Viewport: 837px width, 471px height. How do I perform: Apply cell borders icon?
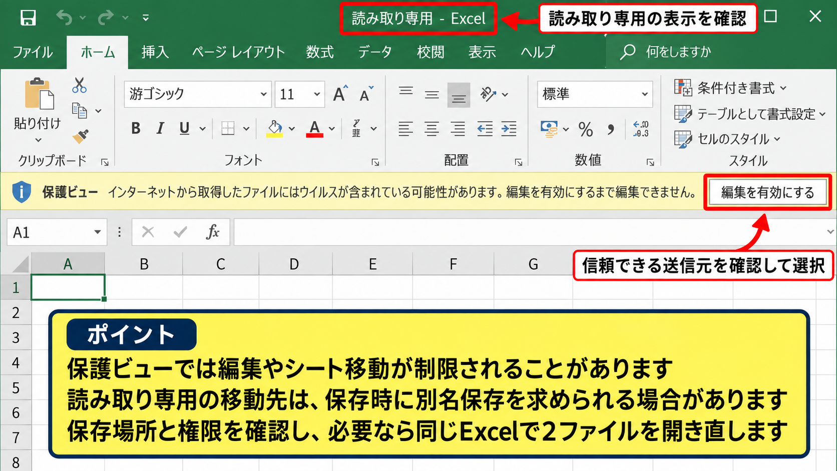228,129
